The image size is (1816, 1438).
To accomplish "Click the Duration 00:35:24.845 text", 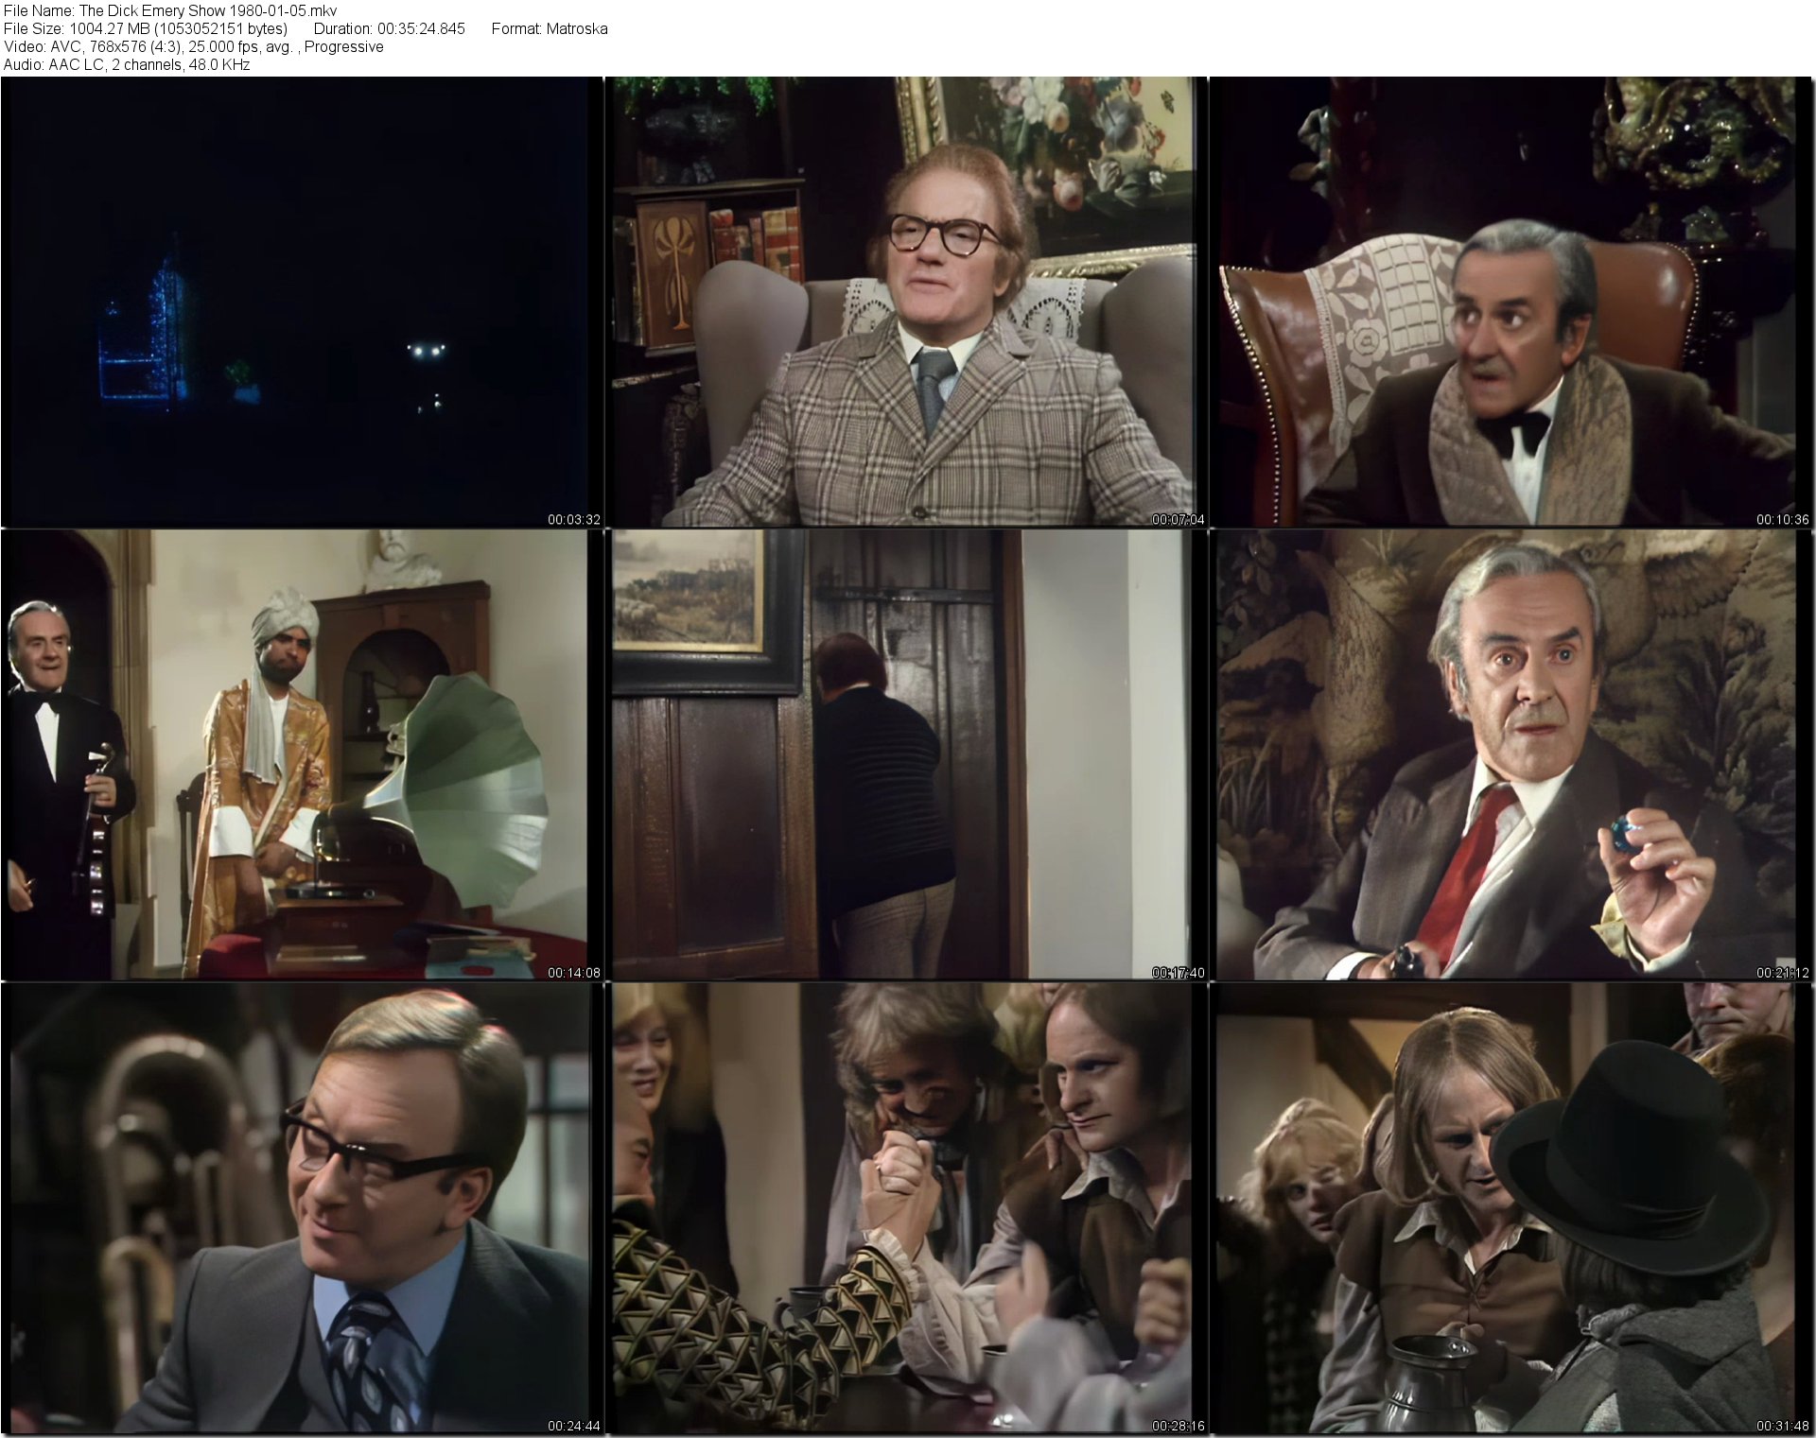I will click(390, 28).
